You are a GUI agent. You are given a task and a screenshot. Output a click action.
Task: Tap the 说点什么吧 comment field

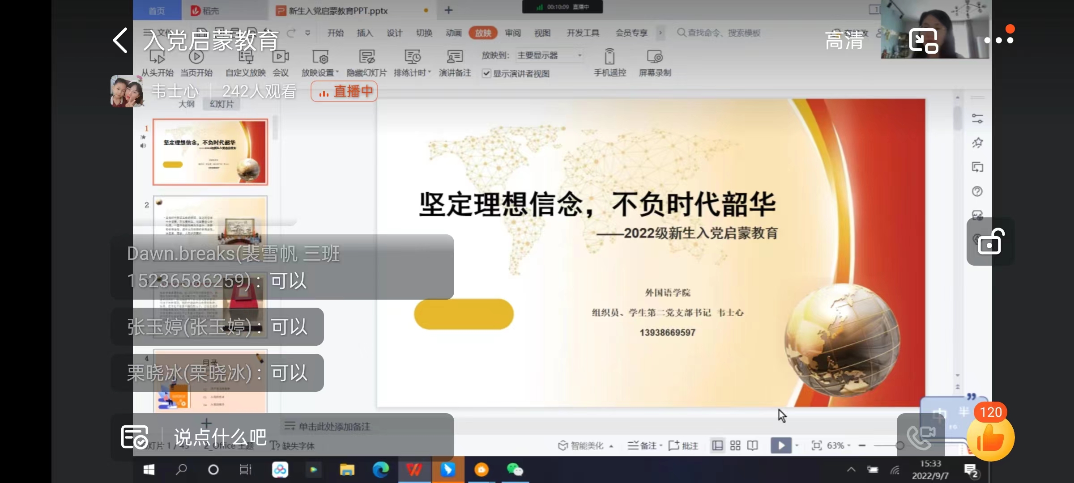click(220, 437)
